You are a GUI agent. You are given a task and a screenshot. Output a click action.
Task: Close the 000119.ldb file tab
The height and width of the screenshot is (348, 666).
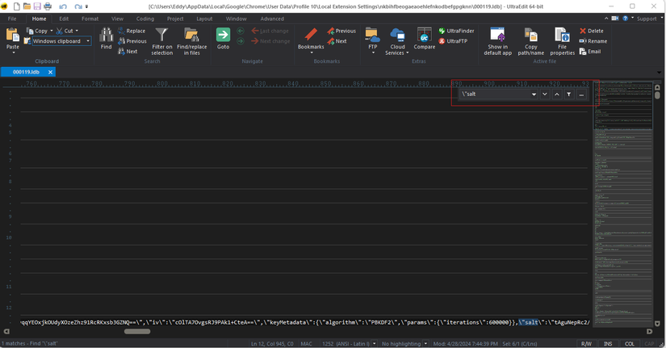pyautogui.click(x=50, y=72)
